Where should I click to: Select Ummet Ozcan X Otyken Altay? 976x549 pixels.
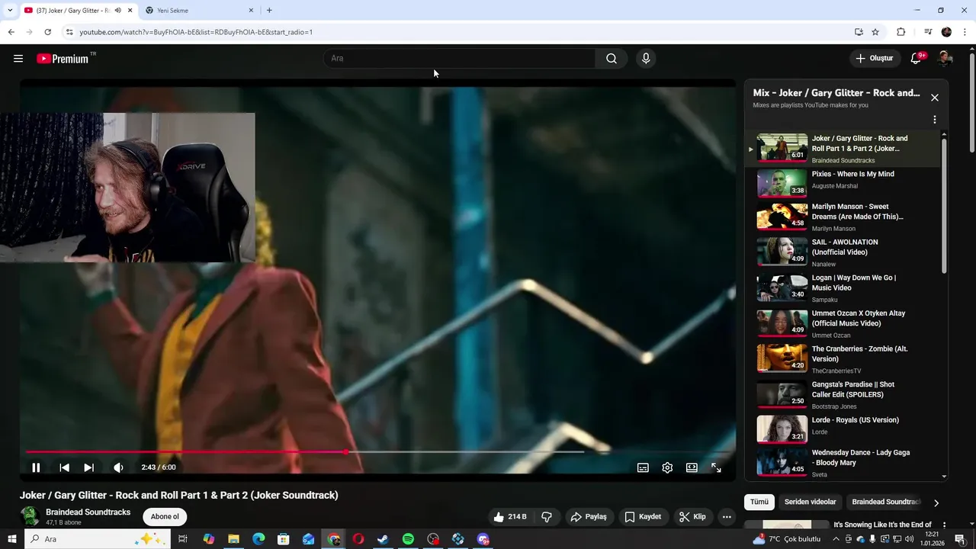(843, 323)
